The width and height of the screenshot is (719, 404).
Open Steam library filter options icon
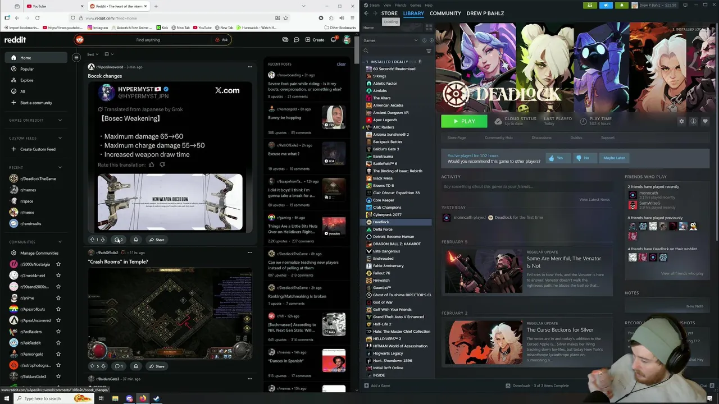429,51
